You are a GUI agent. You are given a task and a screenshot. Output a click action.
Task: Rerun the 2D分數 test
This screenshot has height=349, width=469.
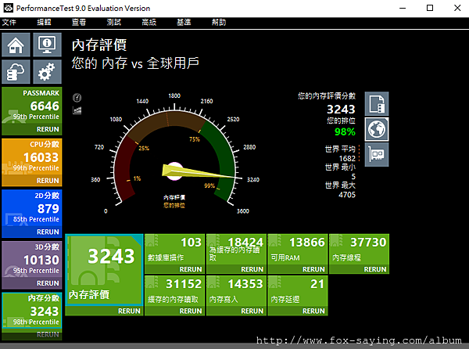click(x=48, y=232)
